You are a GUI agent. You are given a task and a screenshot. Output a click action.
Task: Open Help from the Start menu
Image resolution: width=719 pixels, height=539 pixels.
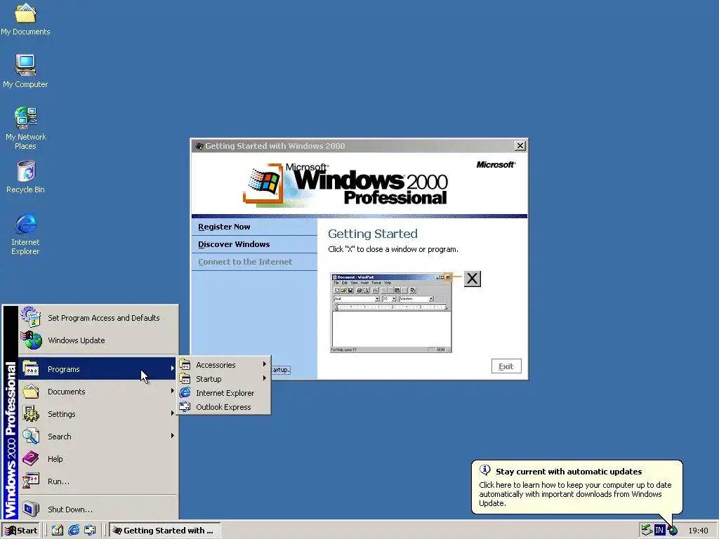pos(98,459)
